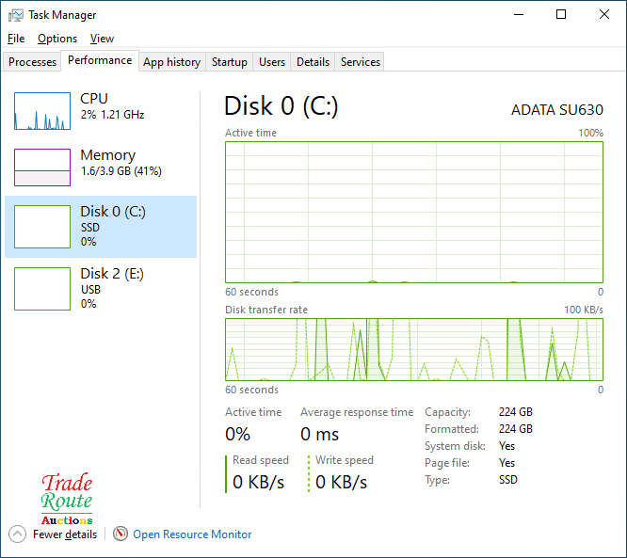This screenshot has width=627, height=558.
Task: Switch to the Details tab
Action: [x=313, y=62]
